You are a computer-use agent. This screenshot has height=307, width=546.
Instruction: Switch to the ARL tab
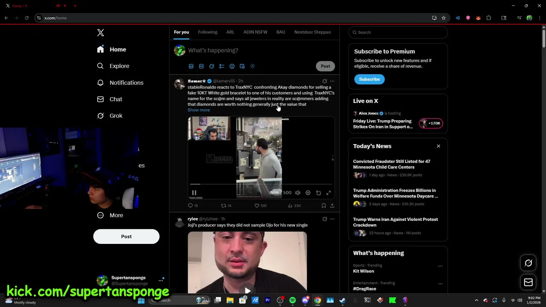point(230,32)
